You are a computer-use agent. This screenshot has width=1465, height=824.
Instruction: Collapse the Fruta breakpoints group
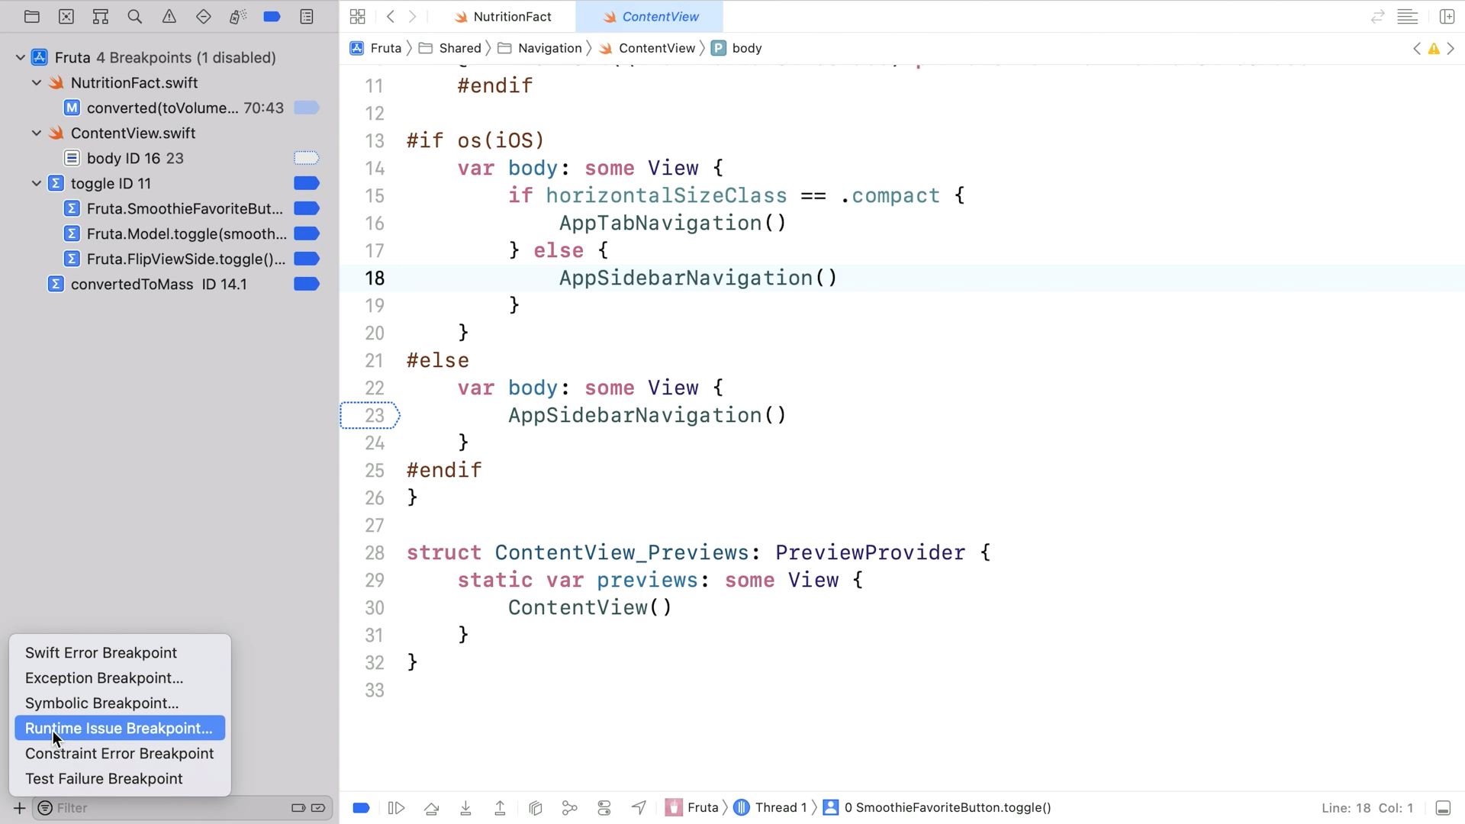pos(21,57)
